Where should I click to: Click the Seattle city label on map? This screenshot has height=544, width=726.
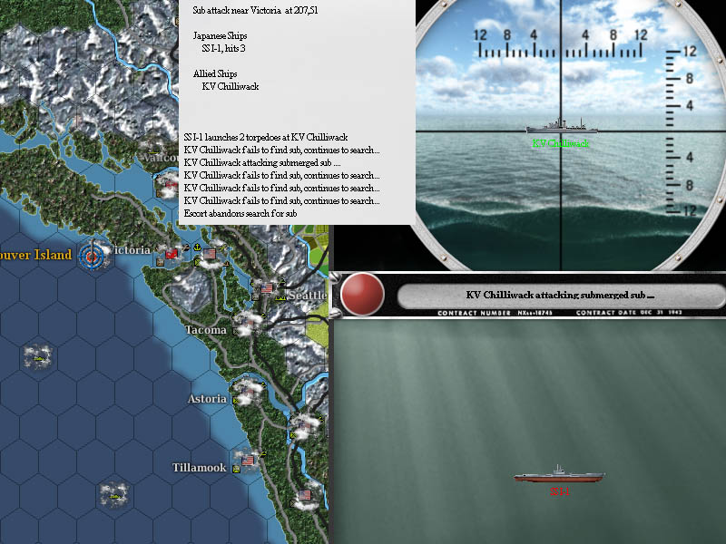(x=308, y=296)
